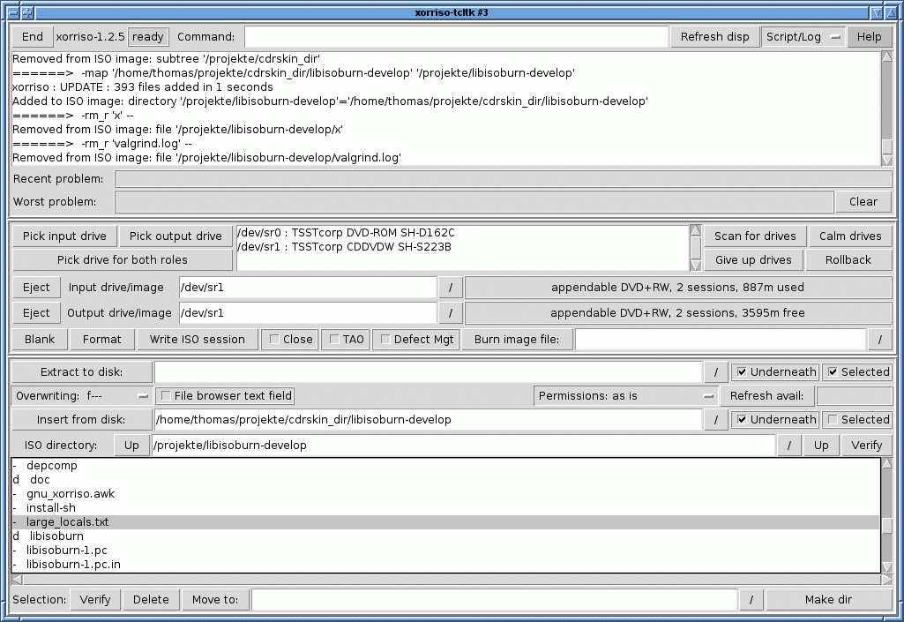Click Move to button

pos(215,600)
